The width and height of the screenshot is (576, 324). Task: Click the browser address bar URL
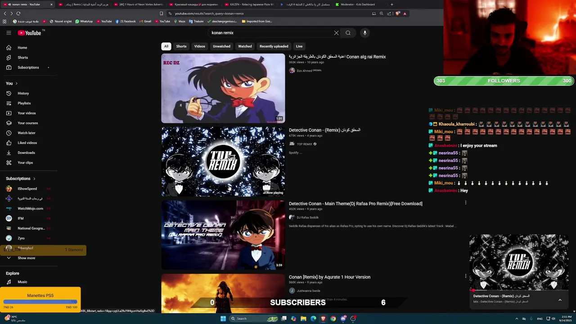[209, 13]
